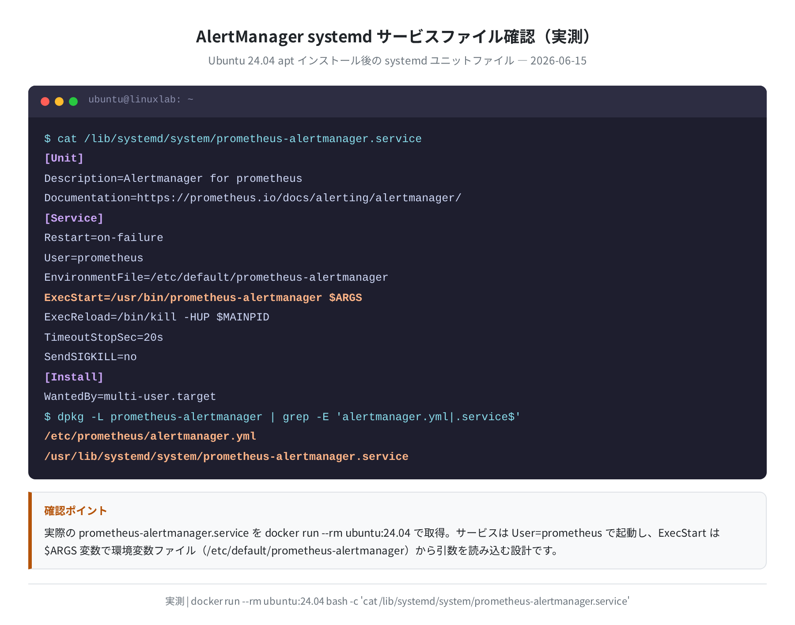
Task: Click the callout line starting with $ARGS 変数
Action: pos(302,550)
